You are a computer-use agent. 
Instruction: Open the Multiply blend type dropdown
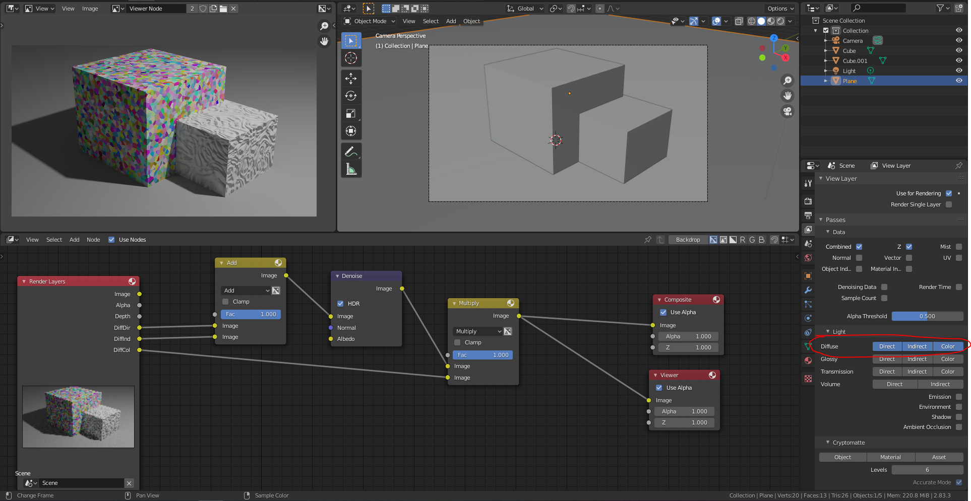[477, 331]
